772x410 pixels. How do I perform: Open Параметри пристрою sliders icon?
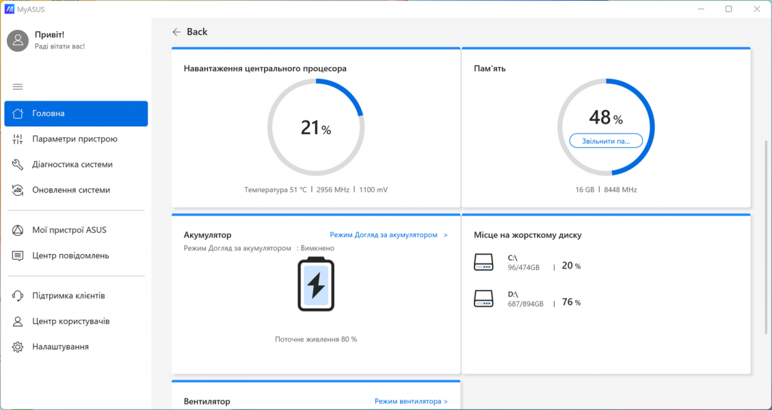18,139
